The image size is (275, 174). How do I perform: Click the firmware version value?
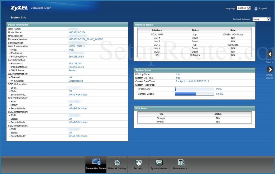(86, 39)
